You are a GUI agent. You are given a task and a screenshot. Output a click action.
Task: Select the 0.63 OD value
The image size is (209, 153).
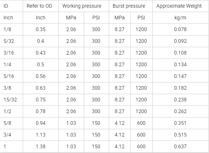point(41,88)
